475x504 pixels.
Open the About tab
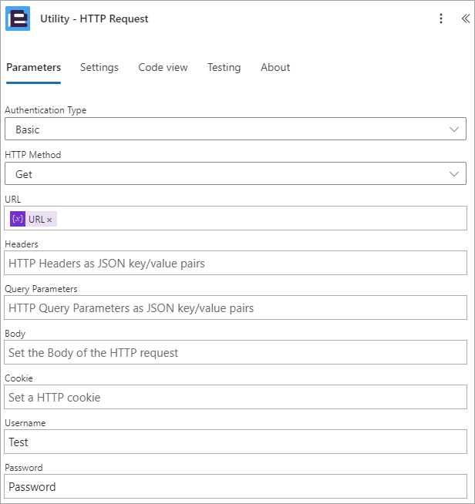click(275, 67)
